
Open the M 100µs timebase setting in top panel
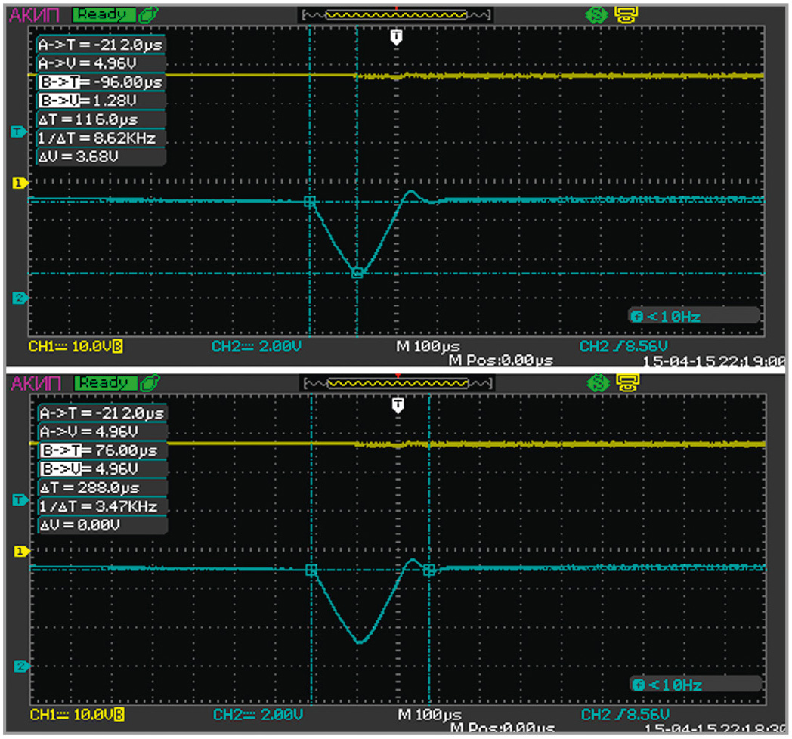pos(428,347)
